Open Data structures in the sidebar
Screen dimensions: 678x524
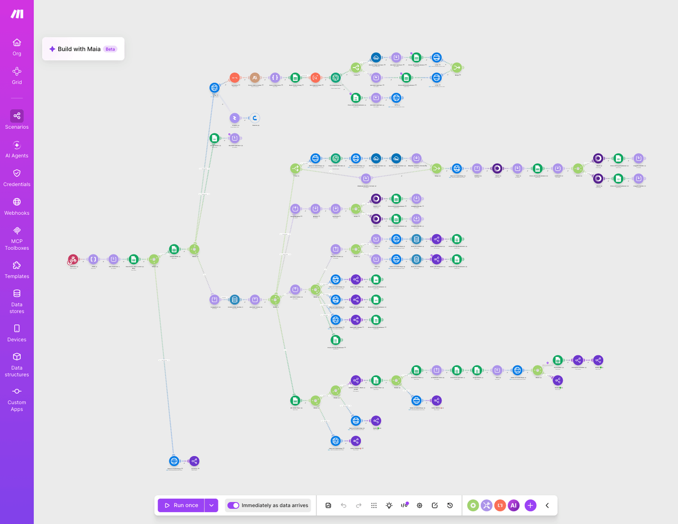pyautogui.click(x=17, y=365)
